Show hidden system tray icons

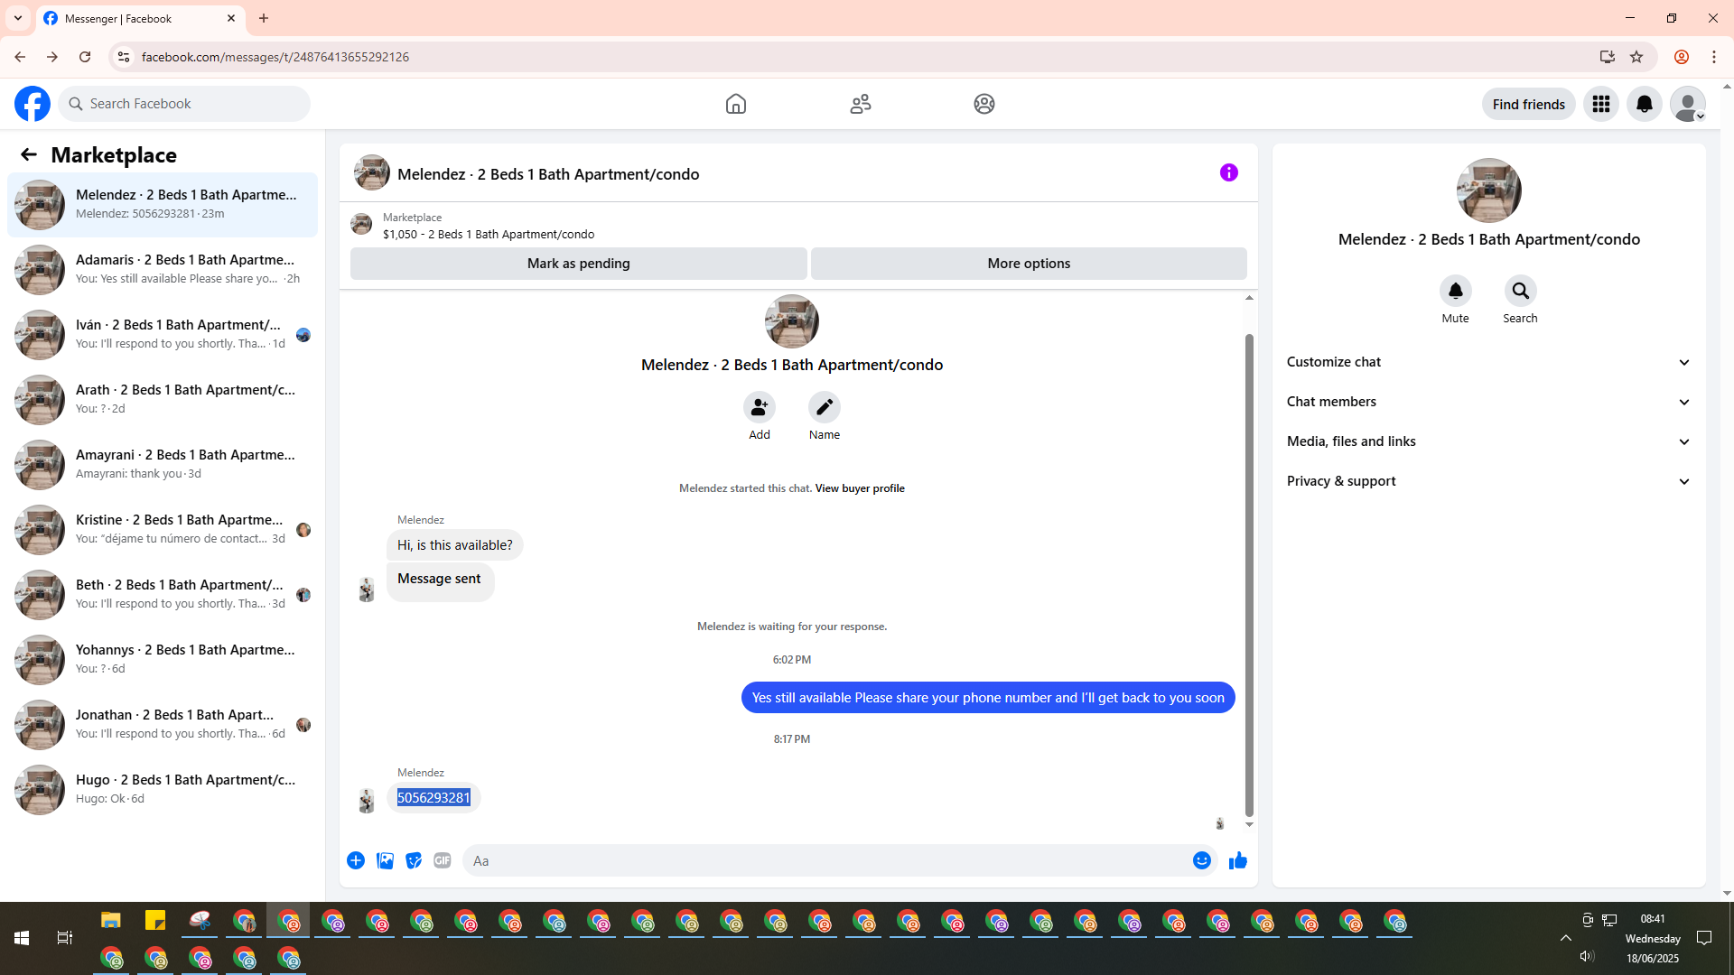1566,938
